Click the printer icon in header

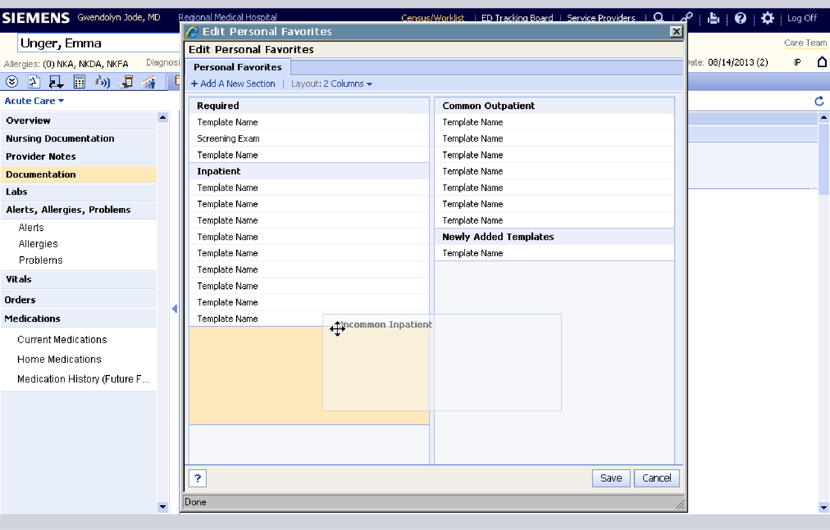[x=713, y=18]
